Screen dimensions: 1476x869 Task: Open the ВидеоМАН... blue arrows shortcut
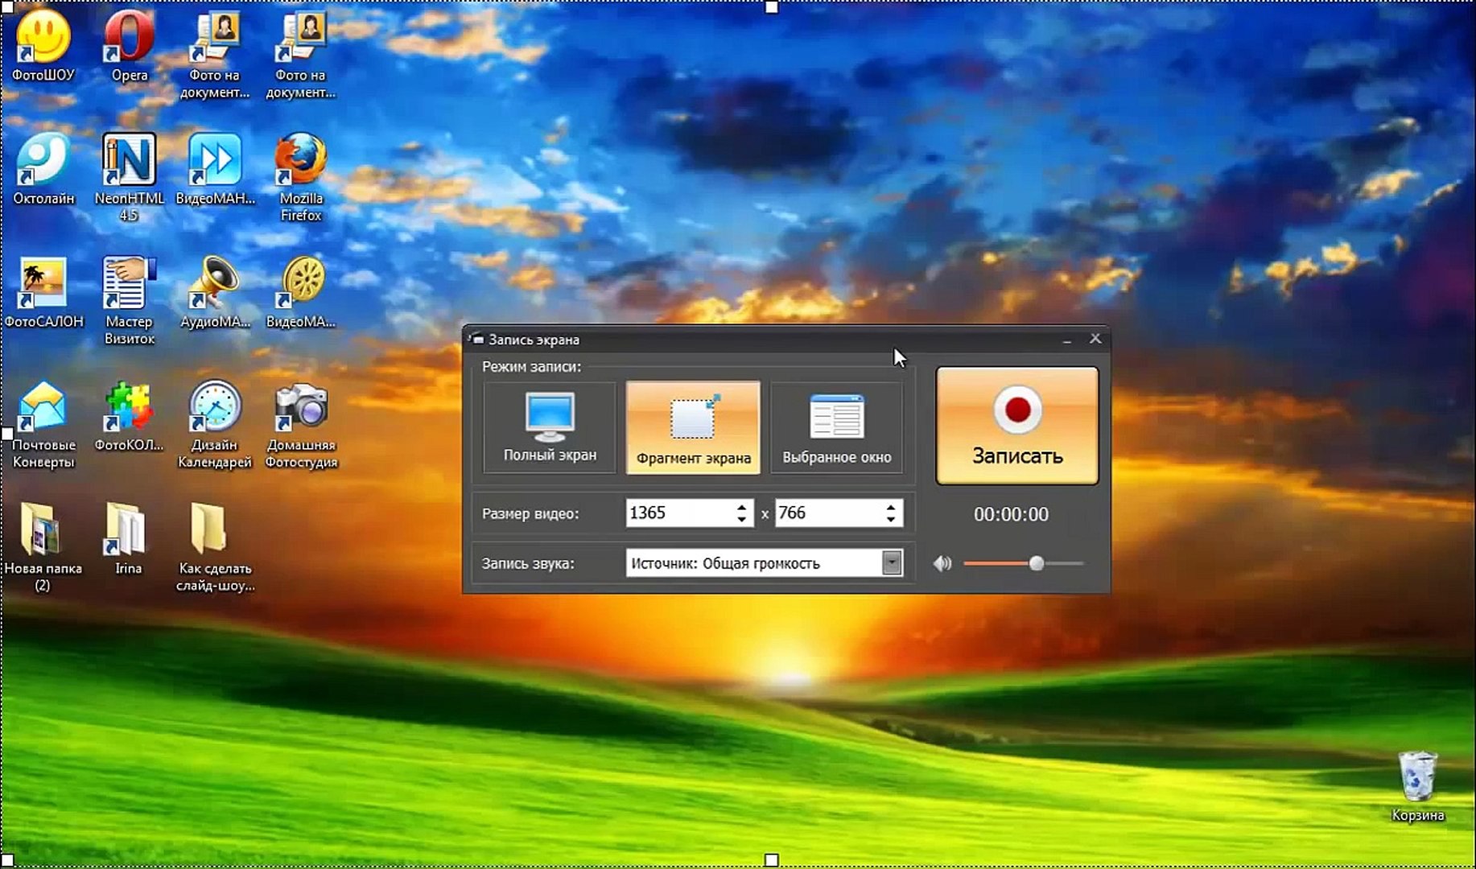click(214, 169)
